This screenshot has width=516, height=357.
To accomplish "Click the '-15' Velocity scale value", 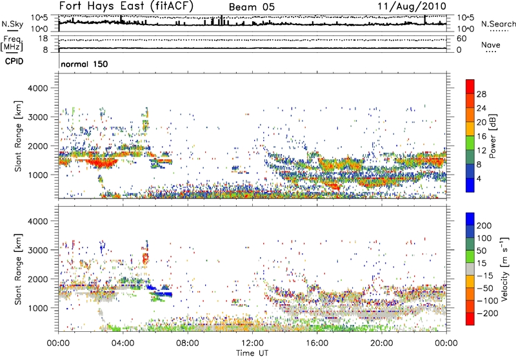I will point(485,276).
